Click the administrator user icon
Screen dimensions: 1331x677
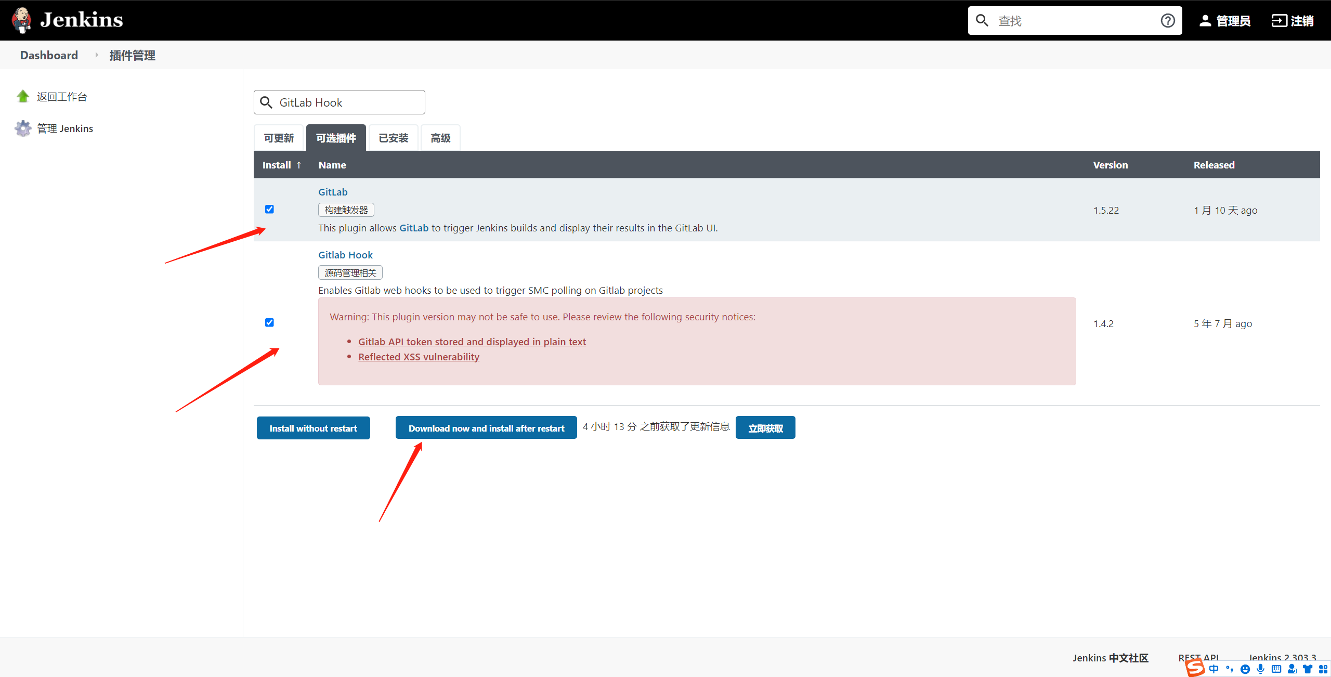(1205, 21)
